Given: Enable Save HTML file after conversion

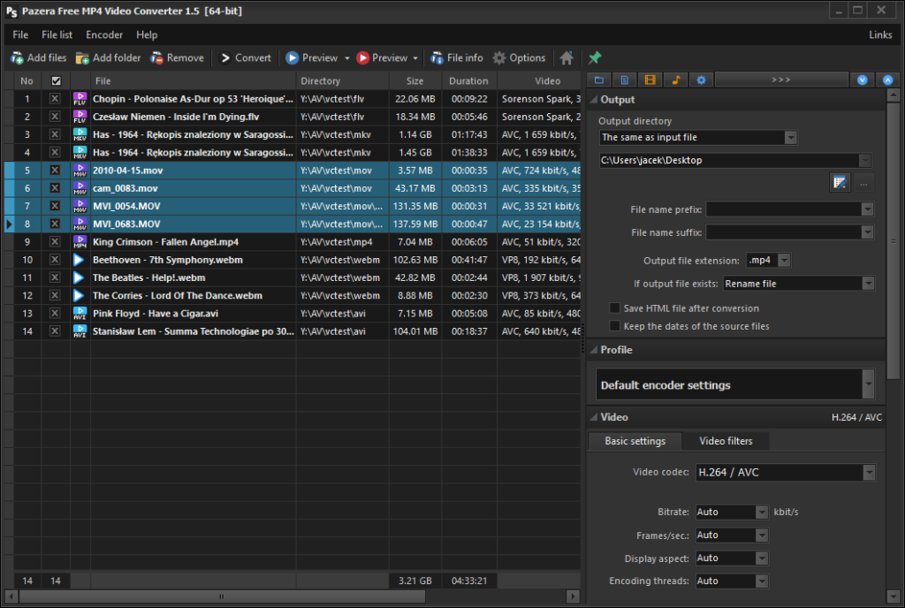Looking at the screenshot, I should pos(615,308).
